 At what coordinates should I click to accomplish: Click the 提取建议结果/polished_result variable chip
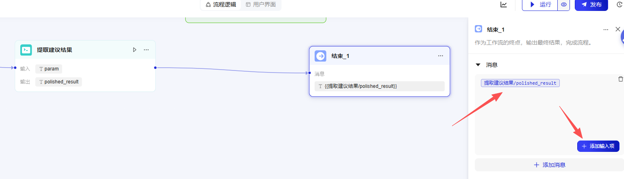click(520, 83)
